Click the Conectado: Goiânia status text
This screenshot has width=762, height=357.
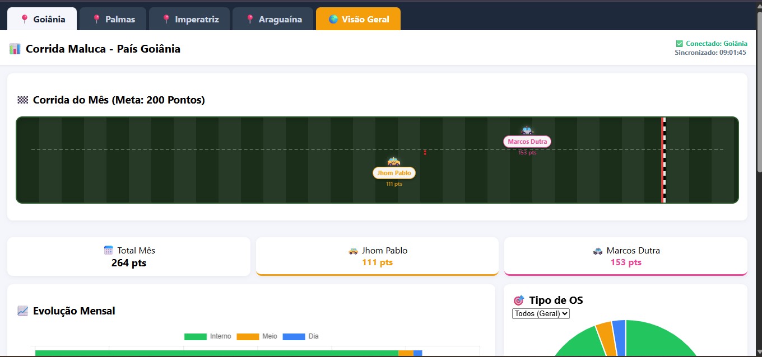tap(717, 44)
